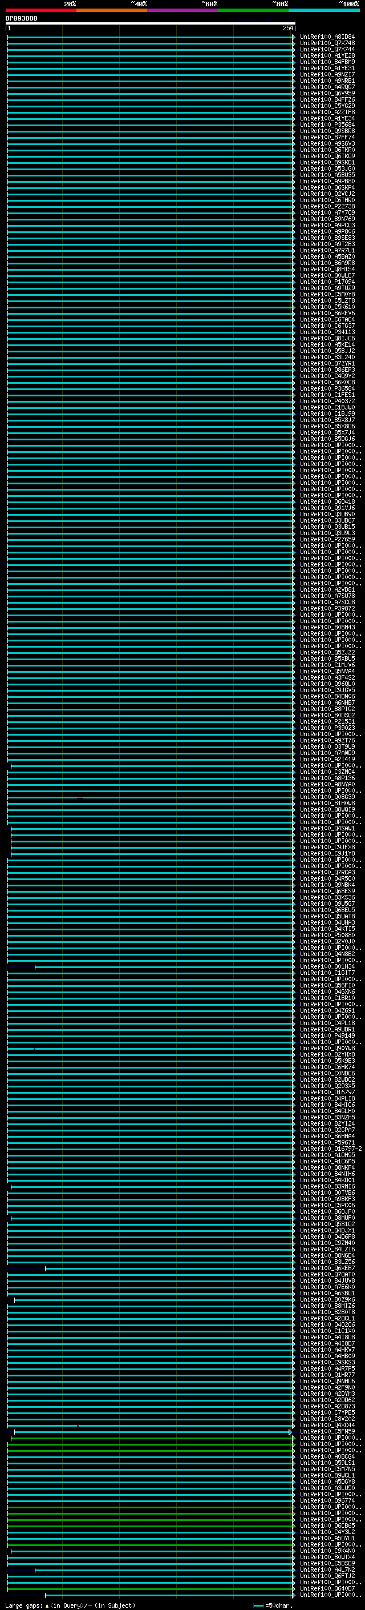Viewport: 365px width, 1610px height.
Task: Select hit label UniRef100_Q53JG0
Action: point(327,168)
